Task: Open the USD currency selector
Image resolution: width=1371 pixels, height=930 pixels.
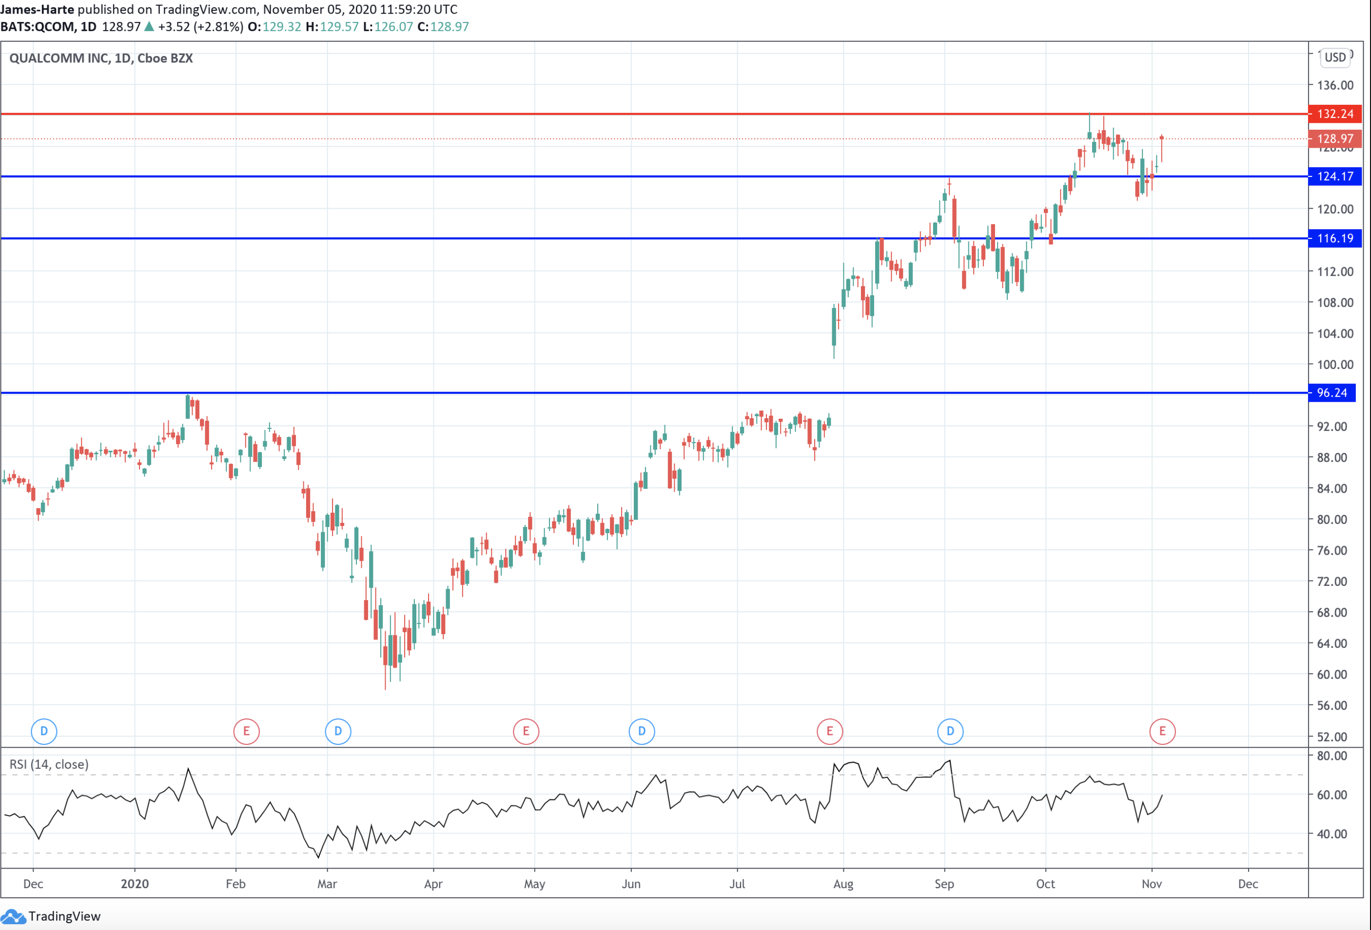Action: point(1335,57)
